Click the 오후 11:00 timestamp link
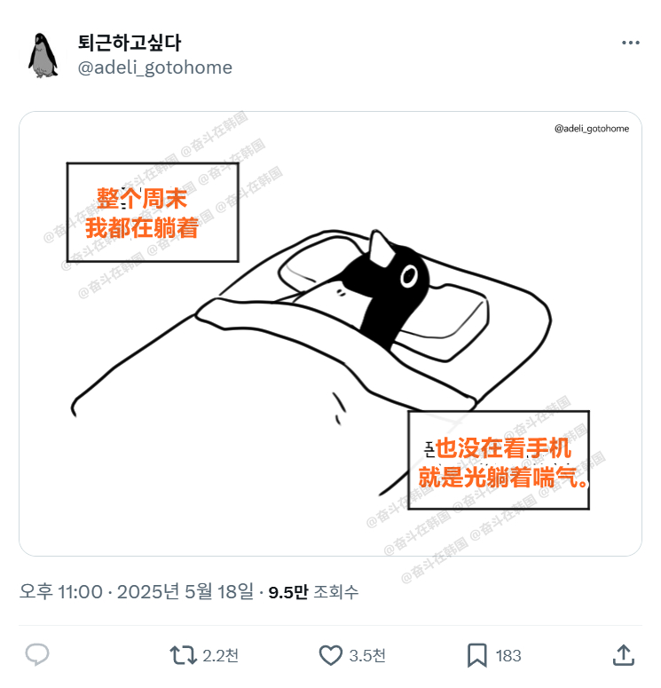The width and height of the screenshot is (661, 688). coord(60,591)
